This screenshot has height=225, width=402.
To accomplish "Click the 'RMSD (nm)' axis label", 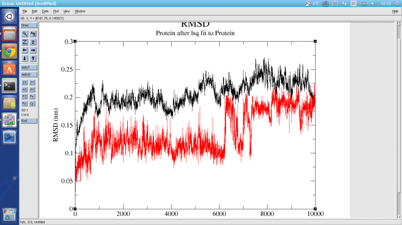I will point(55,125).
